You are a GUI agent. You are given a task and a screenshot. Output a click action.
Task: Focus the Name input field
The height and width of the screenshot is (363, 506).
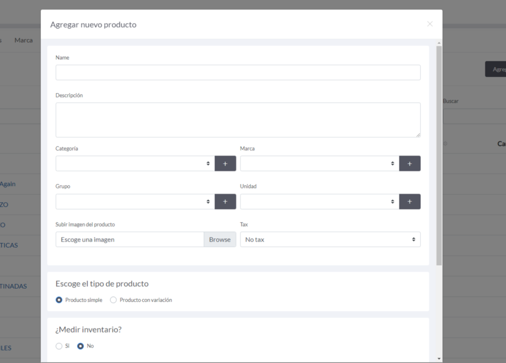238,73
